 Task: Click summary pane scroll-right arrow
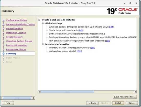click(x=135, y=92)
